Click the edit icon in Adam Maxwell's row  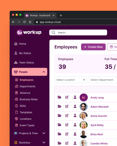click(67, 106)
